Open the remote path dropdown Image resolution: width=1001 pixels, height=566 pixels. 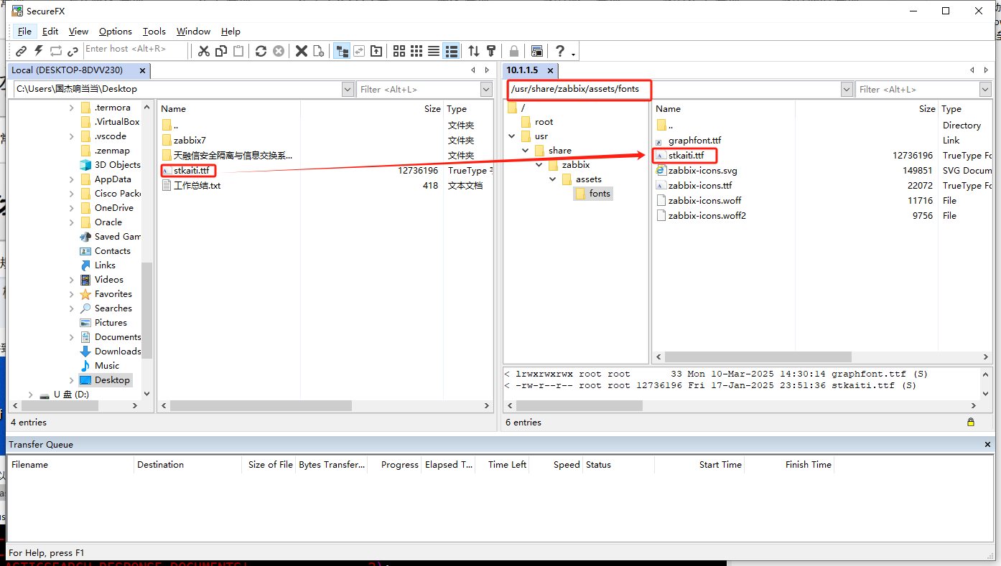pyautogui.click(x=847, y=89)
